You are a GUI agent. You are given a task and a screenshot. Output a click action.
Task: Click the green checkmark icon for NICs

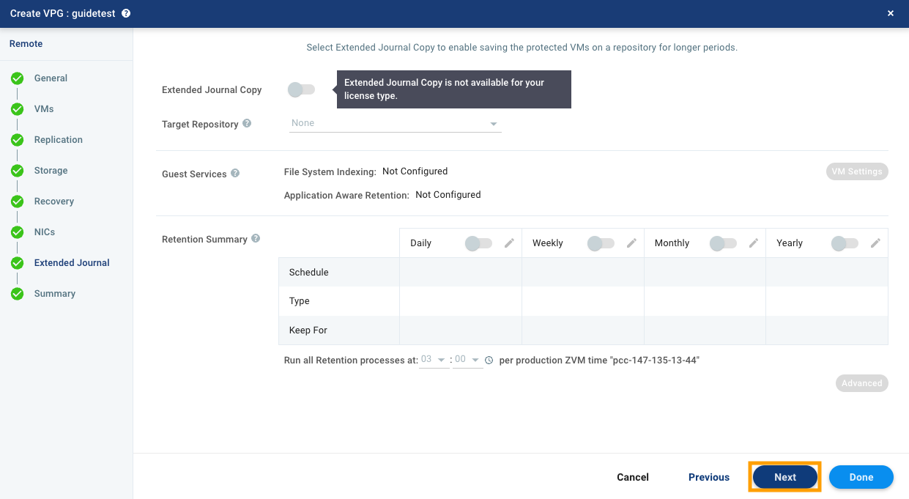click(18, 232)
